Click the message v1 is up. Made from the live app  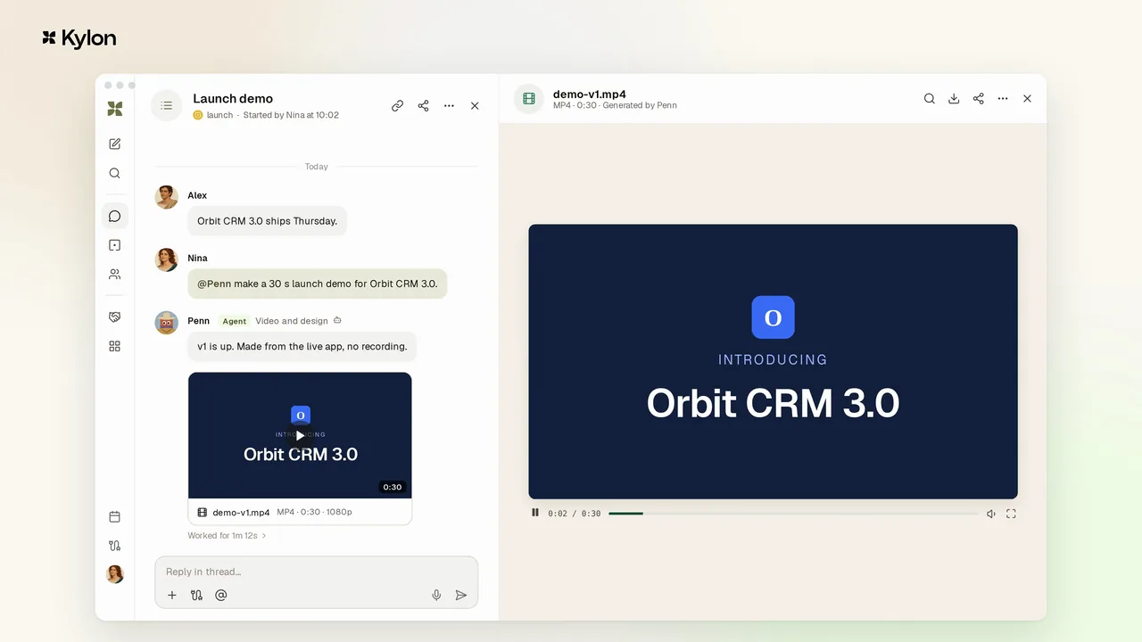(x=302, y=346)
